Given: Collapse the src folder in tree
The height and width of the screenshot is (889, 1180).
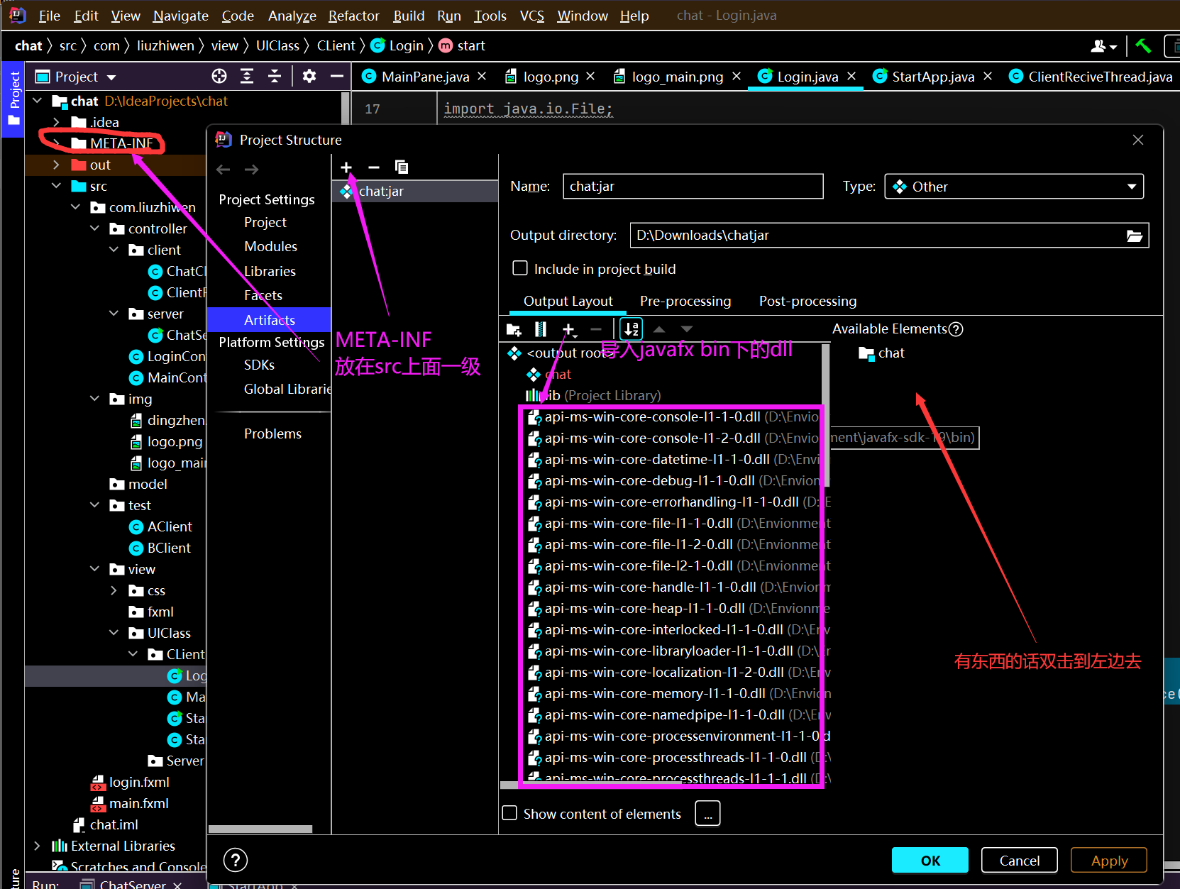Looking at the screenshot, I should tap(57, 186).
